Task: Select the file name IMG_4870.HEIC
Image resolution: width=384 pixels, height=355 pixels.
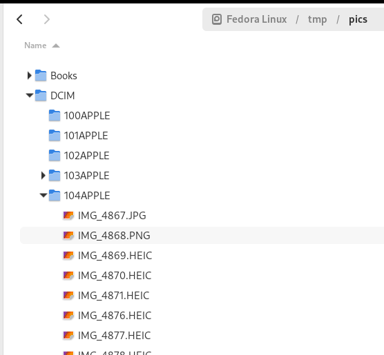Action: click(x=115, y=276)
